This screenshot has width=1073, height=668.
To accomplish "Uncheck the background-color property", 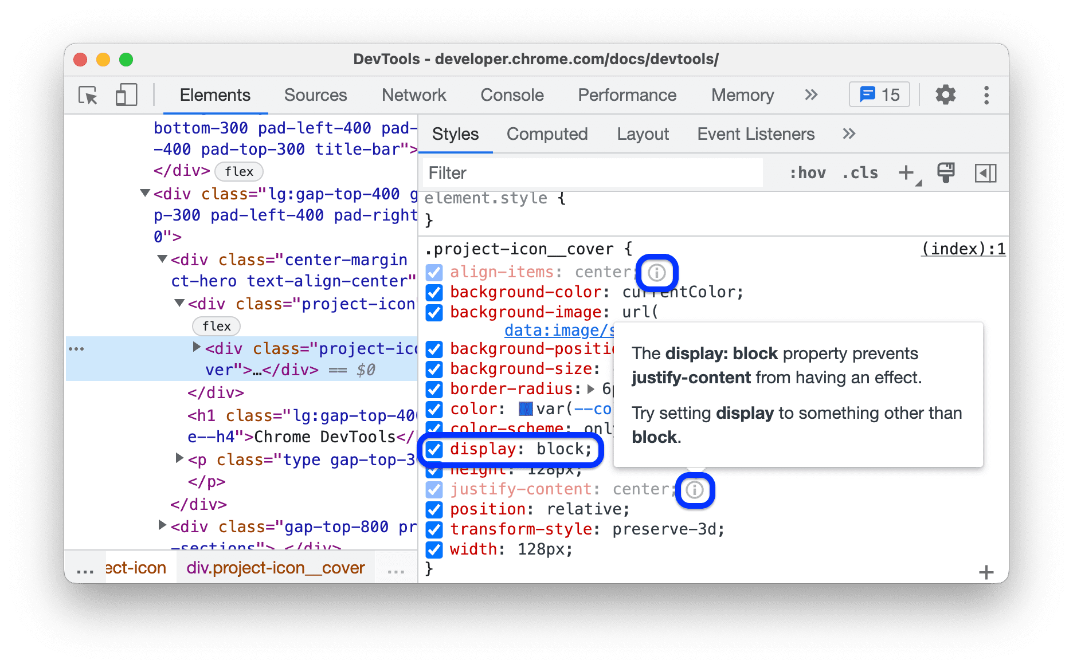I will [x=434, y=292].
